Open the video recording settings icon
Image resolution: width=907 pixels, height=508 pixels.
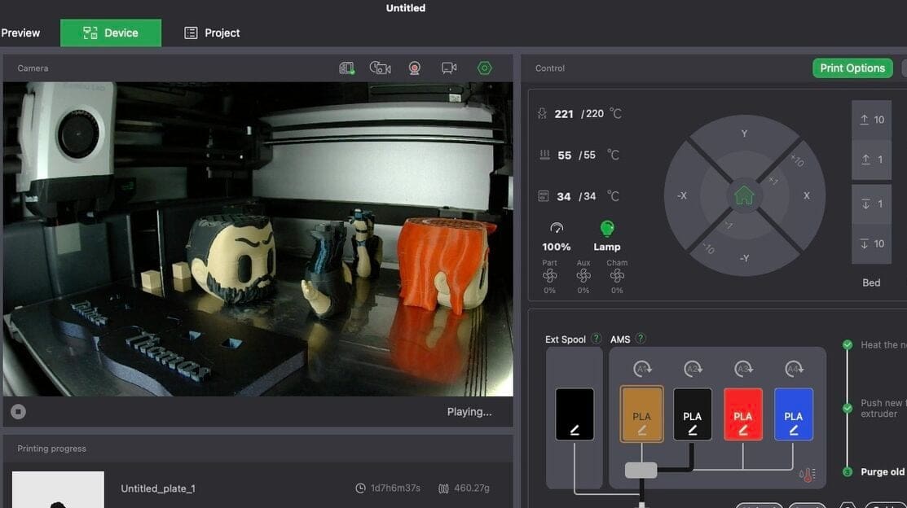[449, 68]
